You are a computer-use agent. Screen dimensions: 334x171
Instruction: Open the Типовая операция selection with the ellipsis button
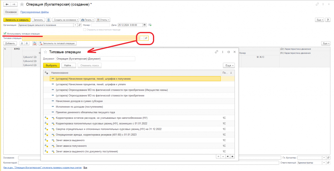pyautogui.click(x=142, y=38)
